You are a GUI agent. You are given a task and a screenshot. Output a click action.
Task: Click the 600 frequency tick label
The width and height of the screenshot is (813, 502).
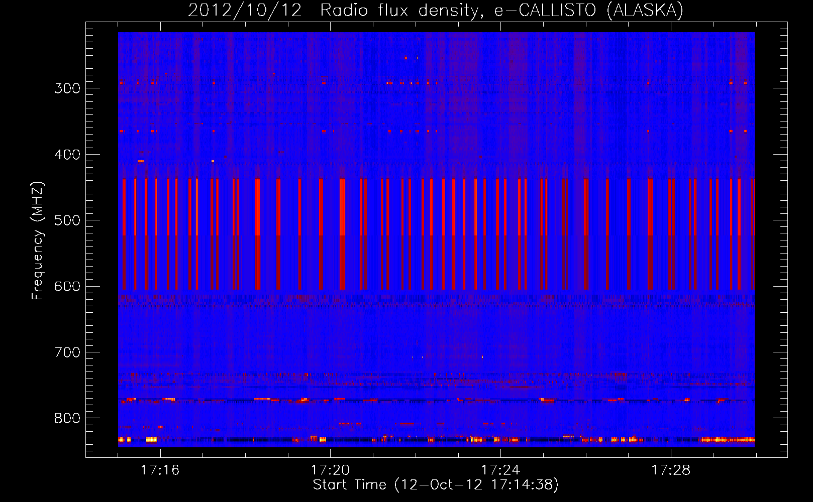coord(67,287)
